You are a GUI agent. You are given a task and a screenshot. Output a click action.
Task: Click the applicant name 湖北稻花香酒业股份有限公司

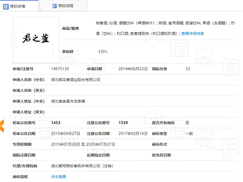[x=75, y=80]
